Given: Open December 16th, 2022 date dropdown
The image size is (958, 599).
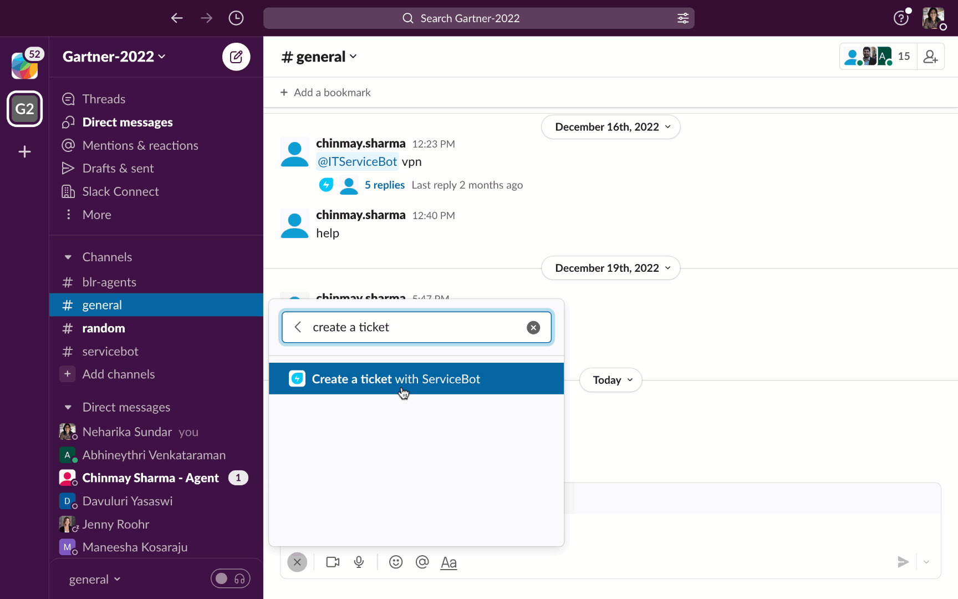Looking at the screenshot, I should tap(611, 127).
